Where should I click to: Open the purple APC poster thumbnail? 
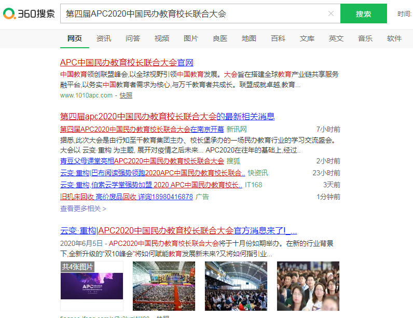[x=92, y=285]
